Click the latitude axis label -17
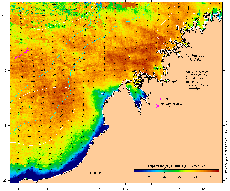The height and width of the screenshot is (191, 230). [x=4, y=98]
